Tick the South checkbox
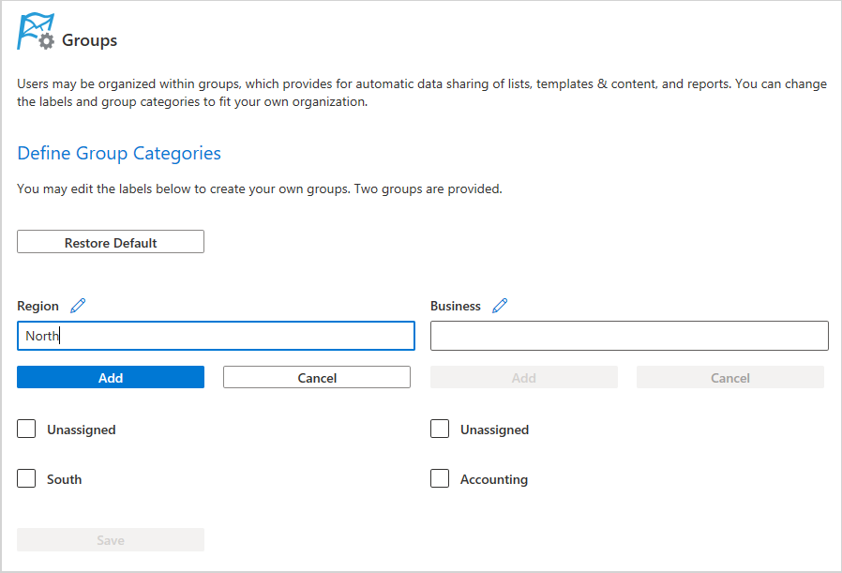This screenshot has width=842, height=573. point(26,479)
